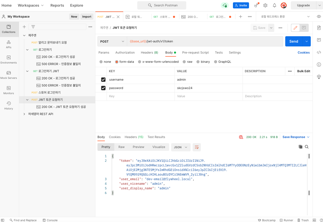Open the Save options dropdown arrow
Image resolution: width=323 pixels, height=222 pixels.
coord(271,28)
